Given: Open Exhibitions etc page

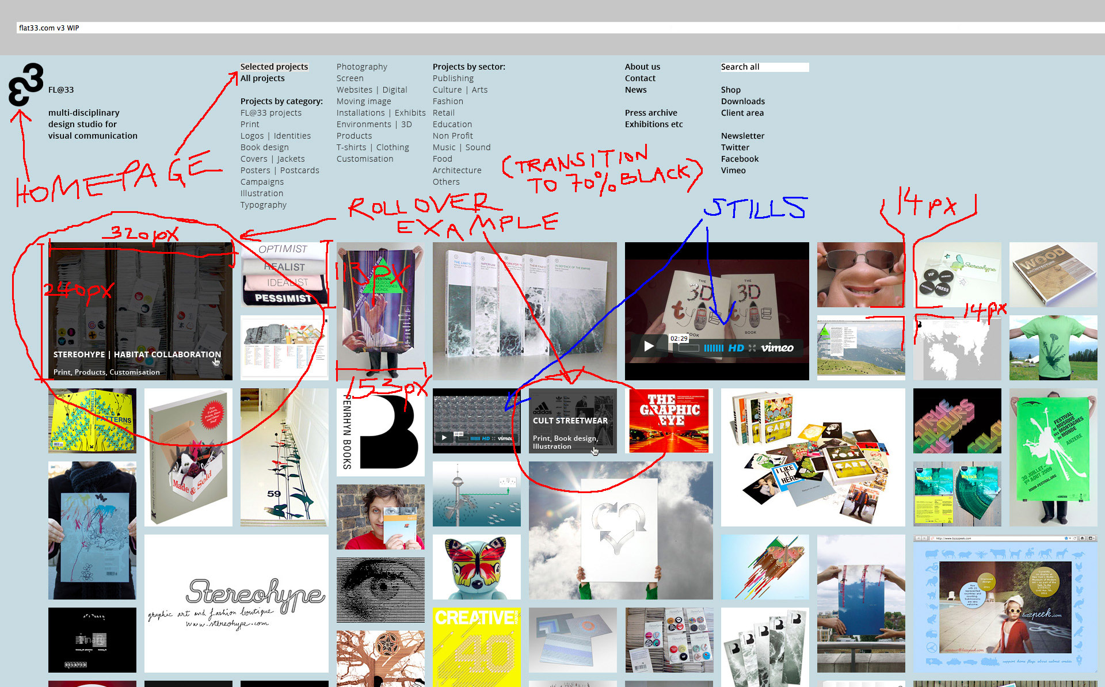Looking at the screenshot, I should 654,124.
